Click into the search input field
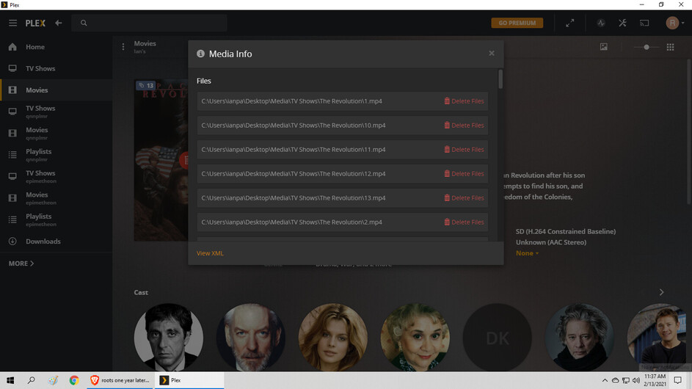 click(x=149, y=23)
